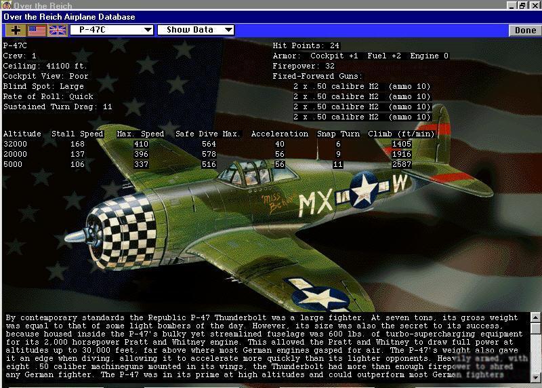Screen dimensions: 542x388
Task: Click the 32000 altitude row value
Action: click(x=15, y=144)
